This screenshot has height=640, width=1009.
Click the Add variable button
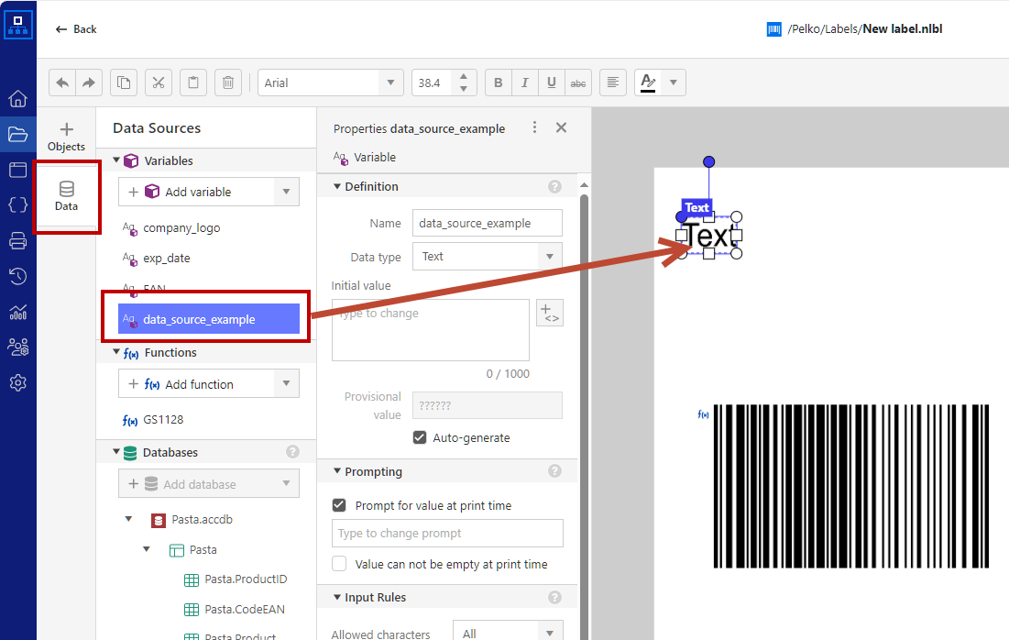coord(196,192)
